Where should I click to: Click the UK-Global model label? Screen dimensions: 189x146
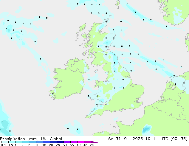(x=52, y=139)
